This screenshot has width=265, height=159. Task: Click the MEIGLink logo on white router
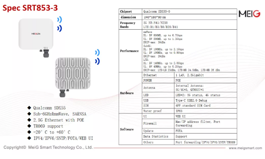click(36, 34)
